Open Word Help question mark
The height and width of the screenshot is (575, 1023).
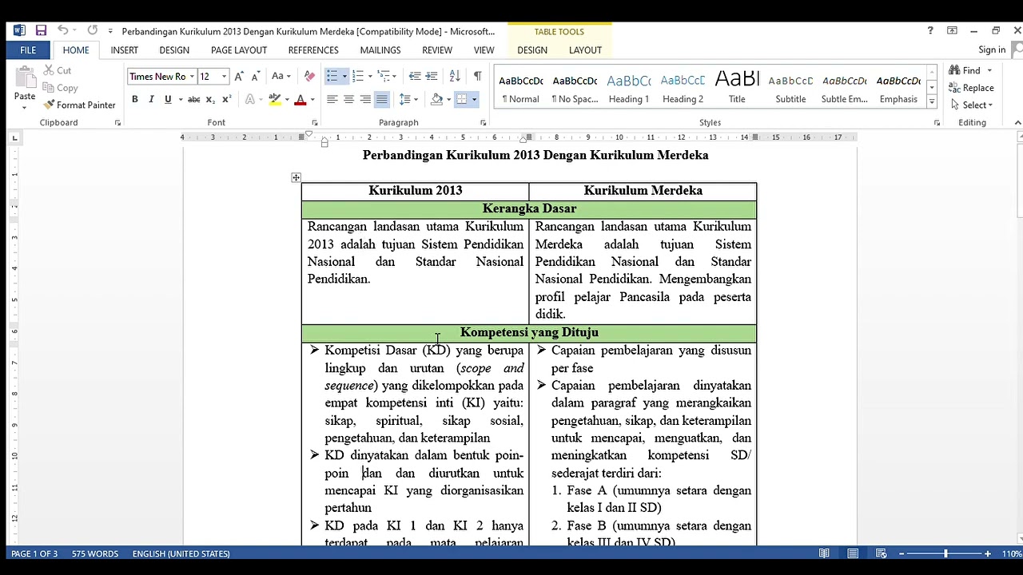click(930, 31)
